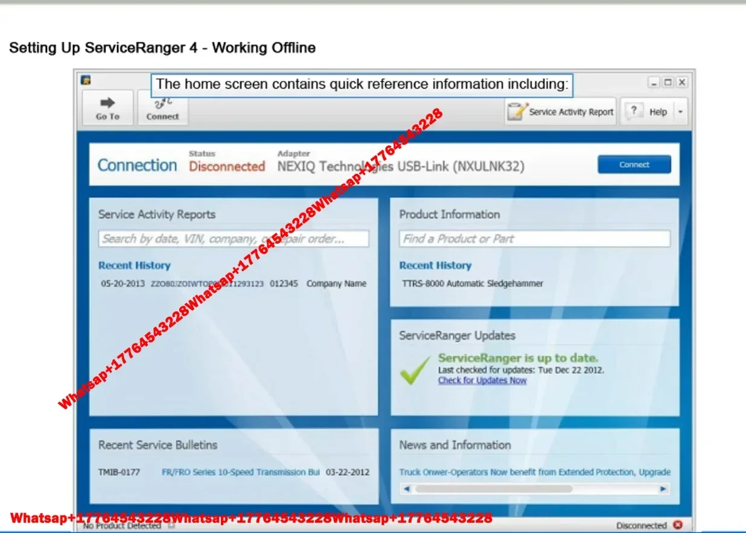Screen dimensions: 746x533
Task: Click the red Disconnected status bar icon
Action: point(677,525)
